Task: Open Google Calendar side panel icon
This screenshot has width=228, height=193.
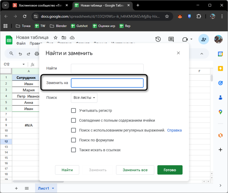Action: (x=220, y=54)
